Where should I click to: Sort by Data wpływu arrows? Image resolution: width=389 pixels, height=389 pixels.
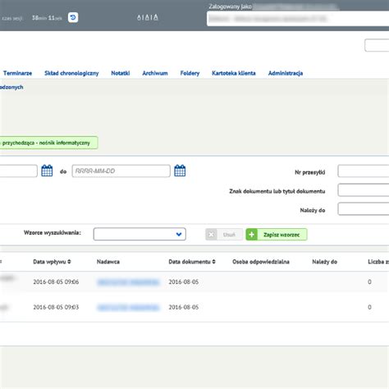click(69, 262)
